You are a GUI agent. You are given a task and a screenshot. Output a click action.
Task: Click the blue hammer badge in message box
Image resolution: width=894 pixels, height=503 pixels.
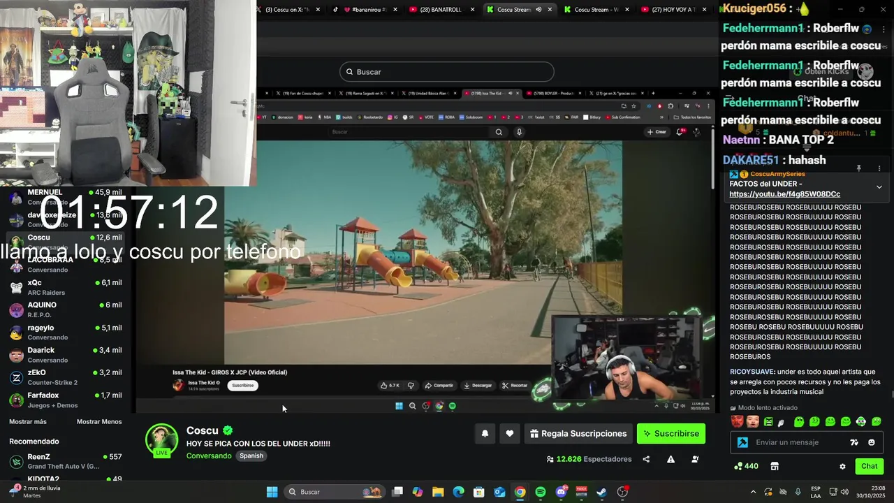(x=742, y=442)
